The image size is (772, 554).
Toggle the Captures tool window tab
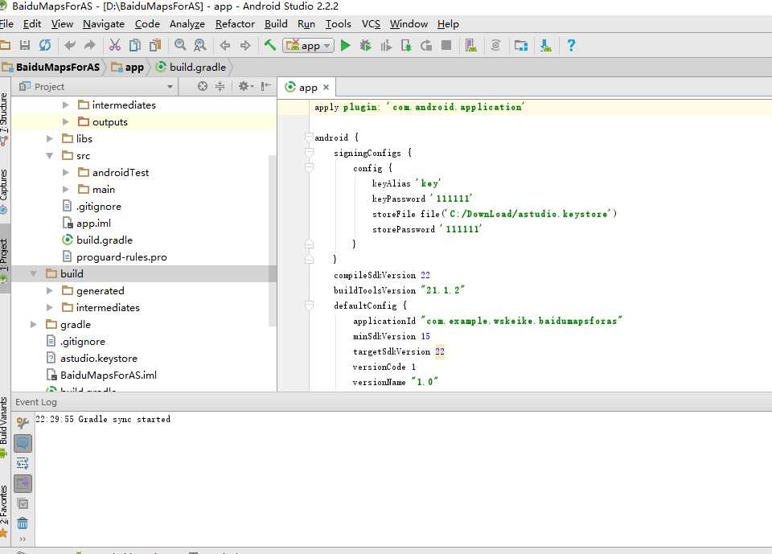(x=5, y=191)
